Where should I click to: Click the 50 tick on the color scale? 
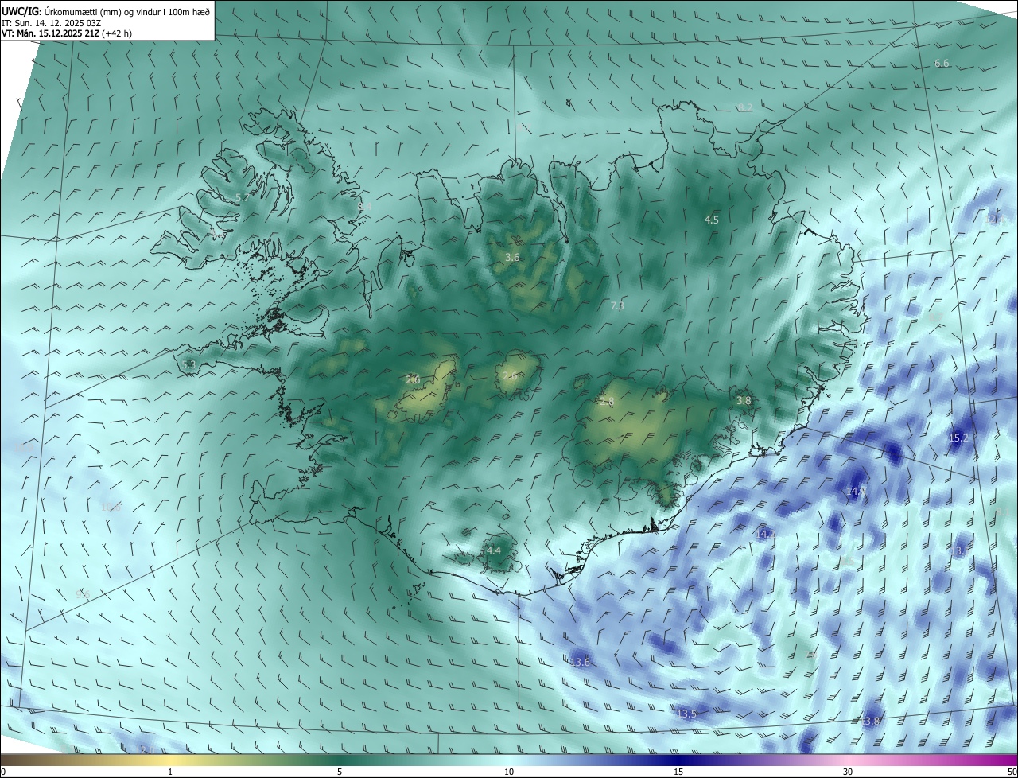tap(1012, 772)
